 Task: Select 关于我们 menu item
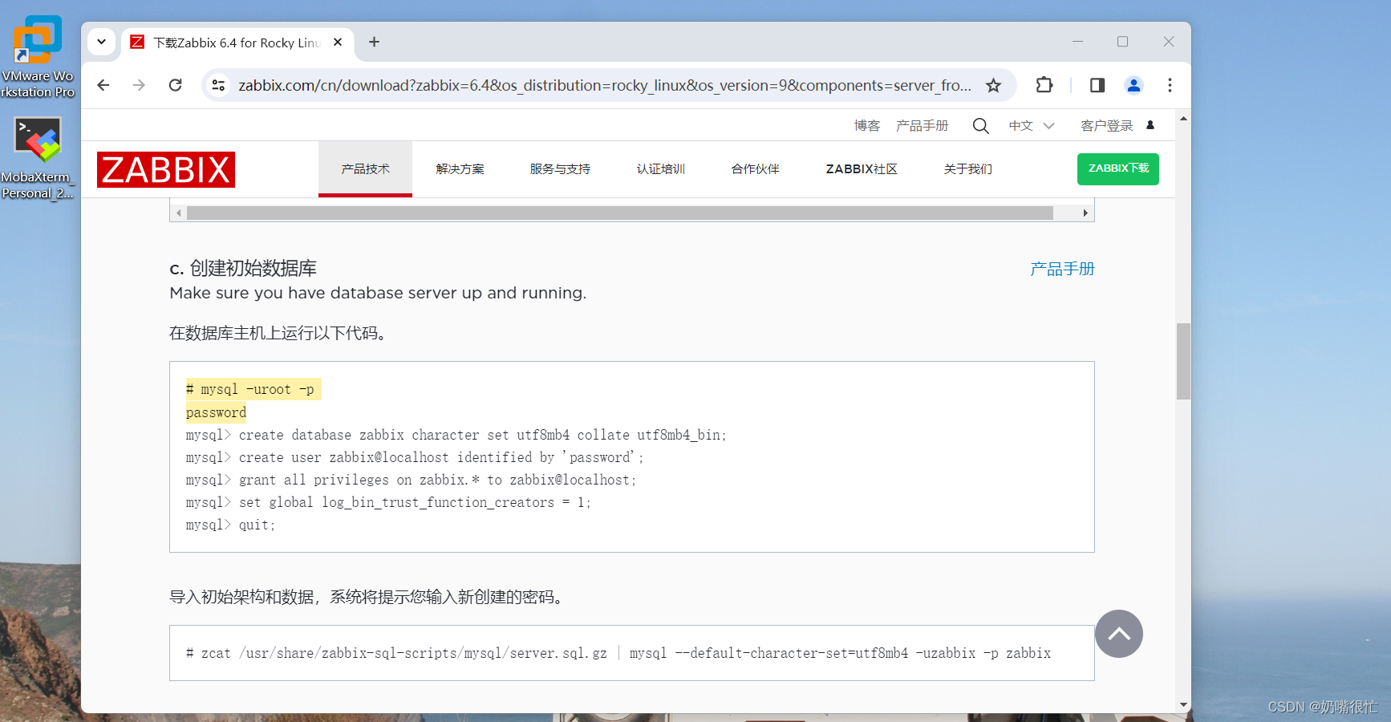tap(968, 168)
